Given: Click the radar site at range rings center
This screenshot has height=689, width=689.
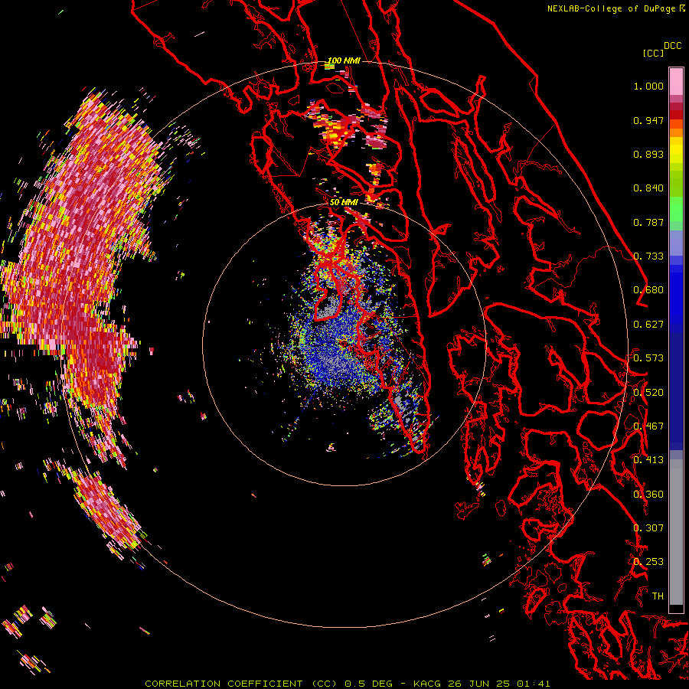Looking at the screenshot, I should 344,344.
